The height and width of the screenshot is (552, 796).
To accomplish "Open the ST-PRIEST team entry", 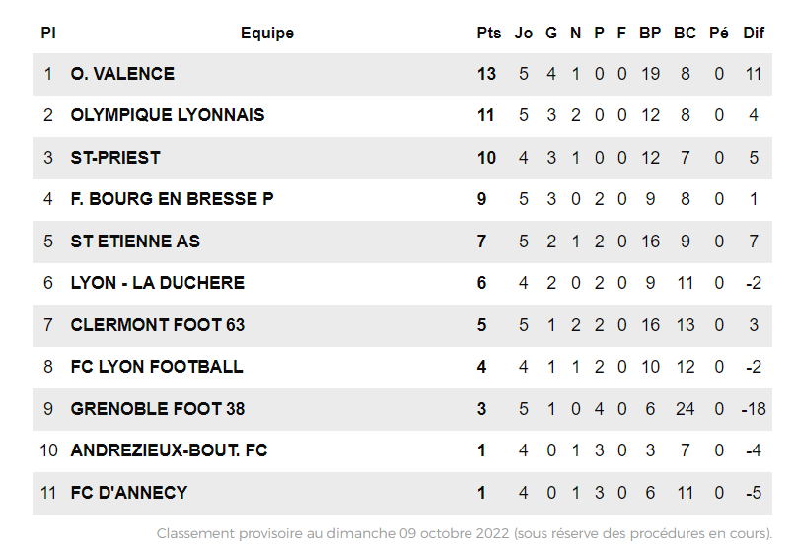I will (115, 158).
